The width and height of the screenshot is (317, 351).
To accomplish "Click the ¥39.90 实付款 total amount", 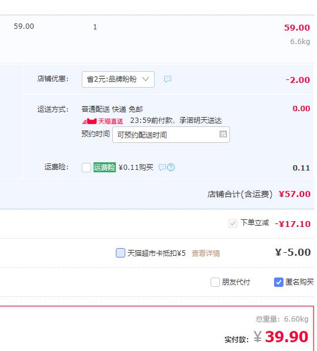I will coord(281,337).
